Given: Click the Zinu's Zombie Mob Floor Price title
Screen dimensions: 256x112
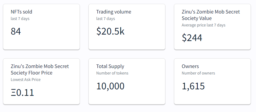Looking at the screenshot, I should [x=40, y=70].
